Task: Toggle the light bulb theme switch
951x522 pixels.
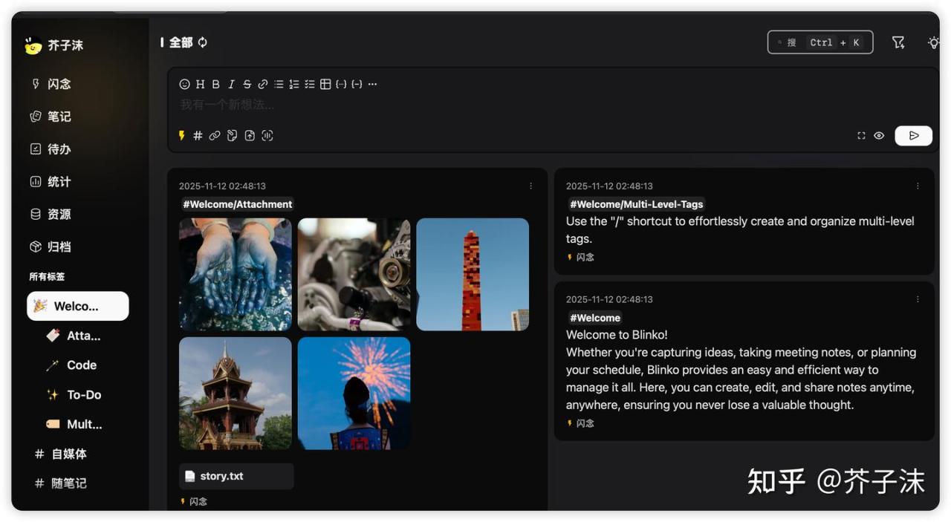Action: coord(933,42)
